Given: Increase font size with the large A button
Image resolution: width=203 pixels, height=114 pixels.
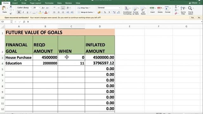Looking at the screenshot, I should point(43,8).
